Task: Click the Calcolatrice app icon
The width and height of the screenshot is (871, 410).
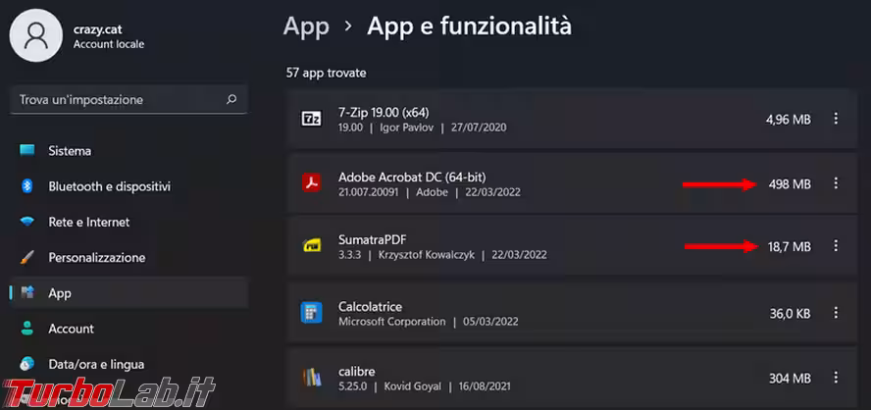Action: (311, 313)
